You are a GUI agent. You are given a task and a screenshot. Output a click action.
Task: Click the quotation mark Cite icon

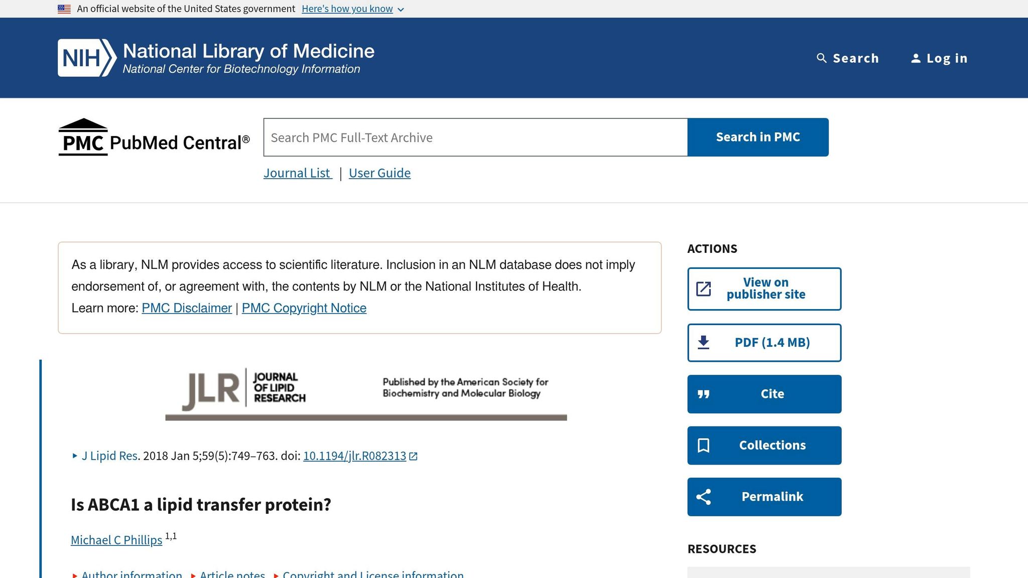point(703,394)
